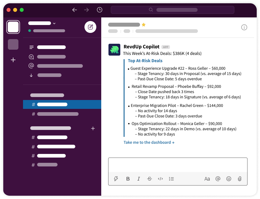This screenshot has height=199, width=260.
Task: Expand the workspace name dropdown chevron
Action: pyautogui.click(x=54, y=23)
